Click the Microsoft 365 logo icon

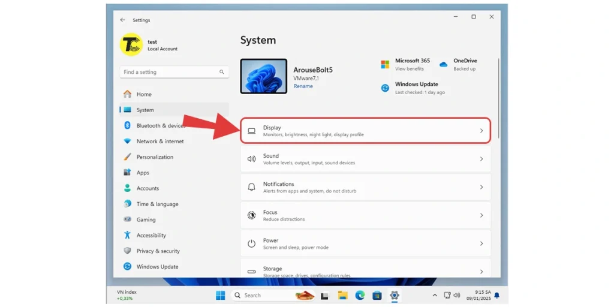tap(385, 64)
